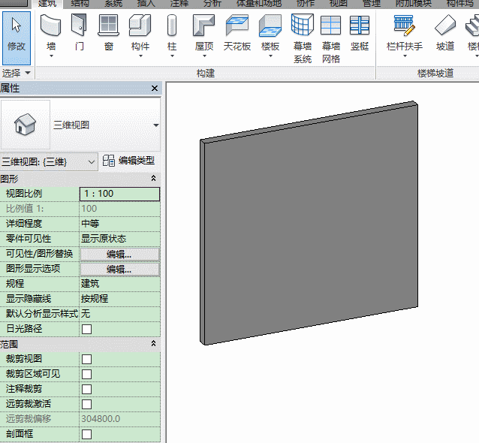Collapse the 图形 properties section
Image resolution: width=479 pixels, height=443 pixels.
(x=154, y=178)
